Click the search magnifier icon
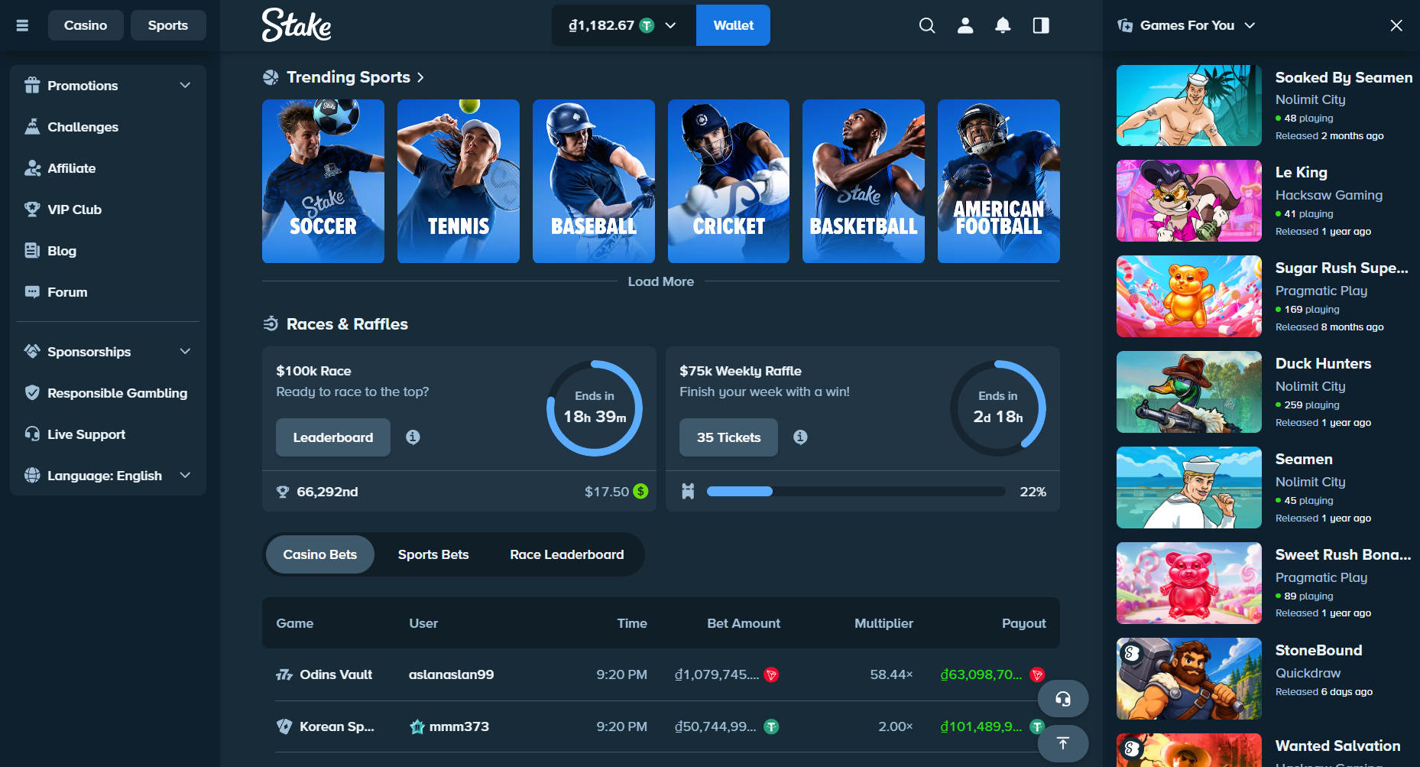 click(x=927, y=25)
